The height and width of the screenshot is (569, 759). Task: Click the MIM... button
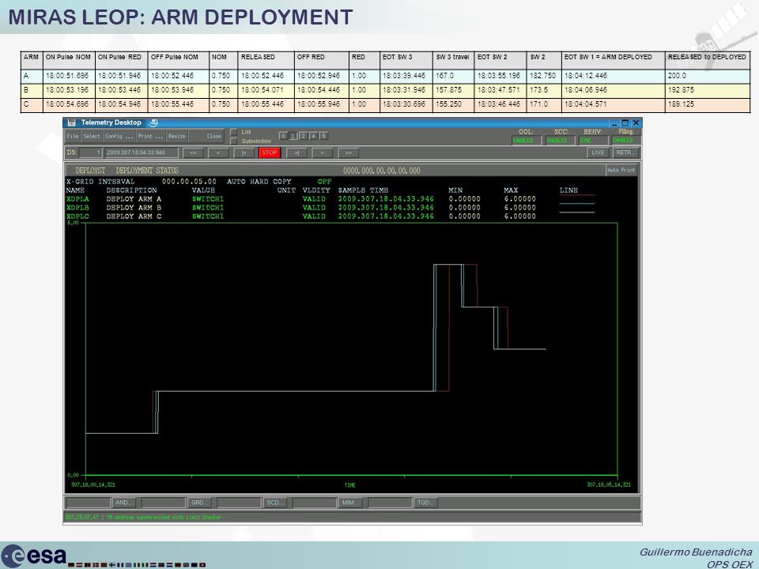pyautogui.click(x=350, y=503)
